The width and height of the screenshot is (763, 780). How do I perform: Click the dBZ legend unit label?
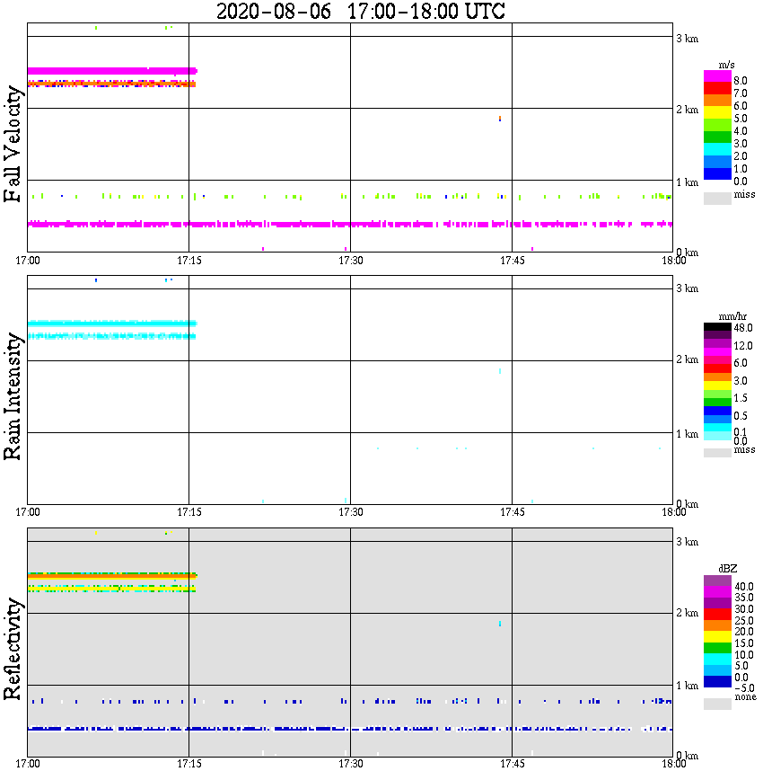(x=728, y=568)
